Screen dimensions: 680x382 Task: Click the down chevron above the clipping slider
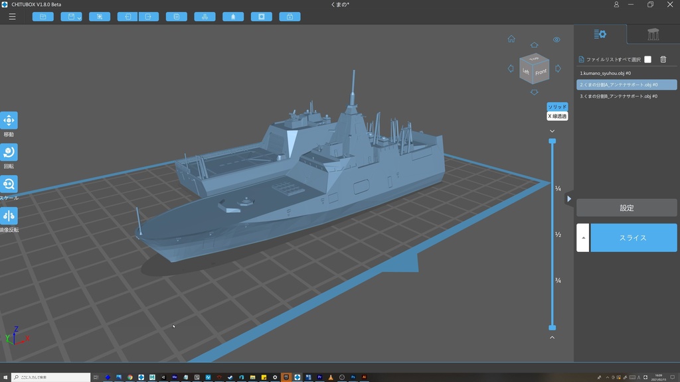551,131
